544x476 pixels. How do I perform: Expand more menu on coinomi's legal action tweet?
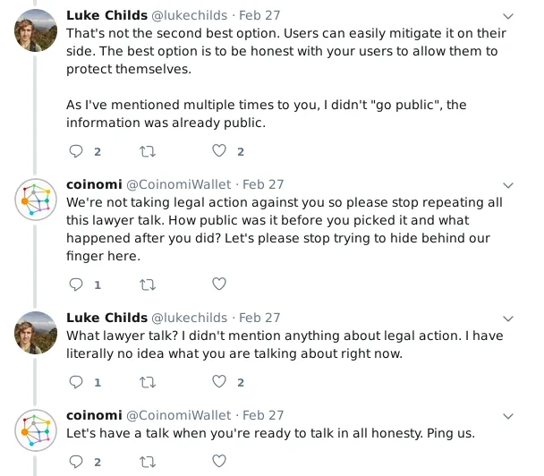[508, 185]
